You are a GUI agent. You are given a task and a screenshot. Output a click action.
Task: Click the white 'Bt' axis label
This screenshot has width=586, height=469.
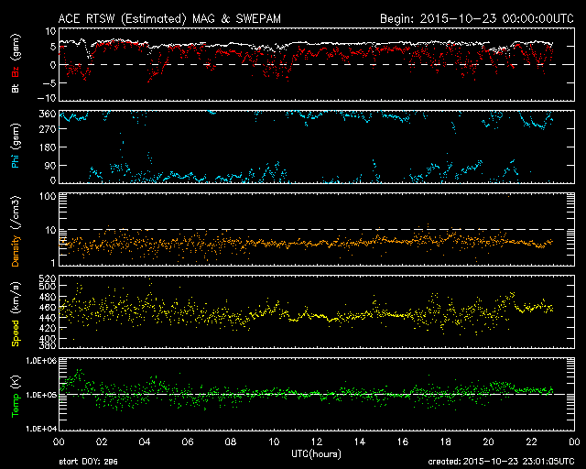coord(15,88)
